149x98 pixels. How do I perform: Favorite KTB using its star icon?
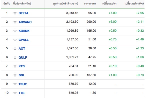(x=15, y=66)
